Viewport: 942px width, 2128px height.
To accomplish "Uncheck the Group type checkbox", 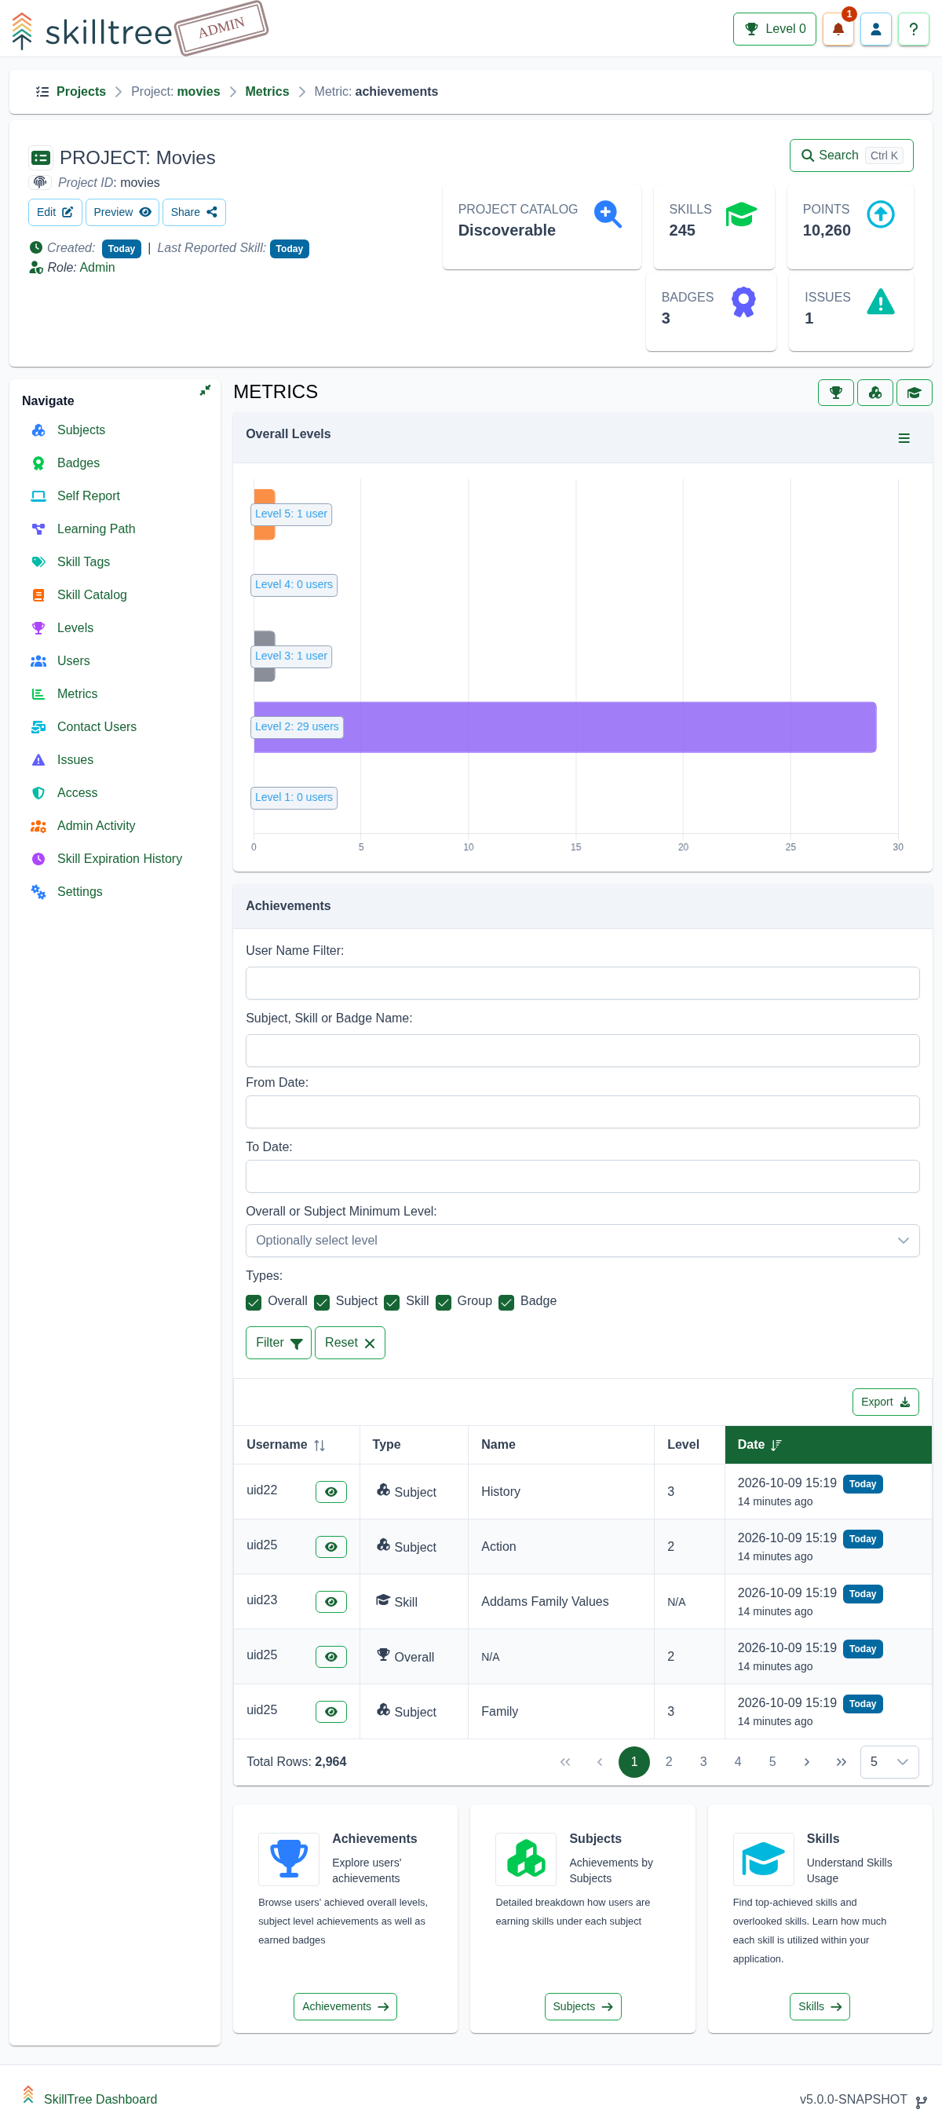I will coord(443,1302).
